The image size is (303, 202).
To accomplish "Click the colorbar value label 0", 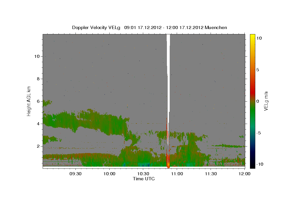I will (x=258, y=101).
